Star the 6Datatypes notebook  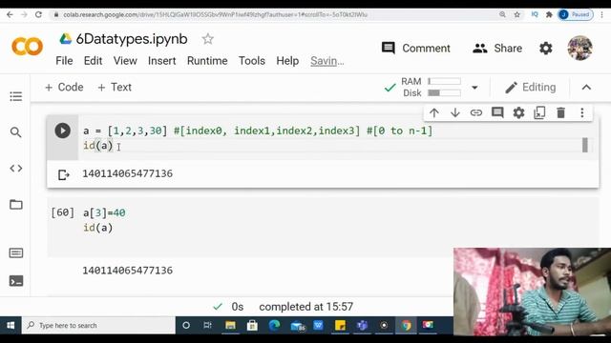click(208, 39)
